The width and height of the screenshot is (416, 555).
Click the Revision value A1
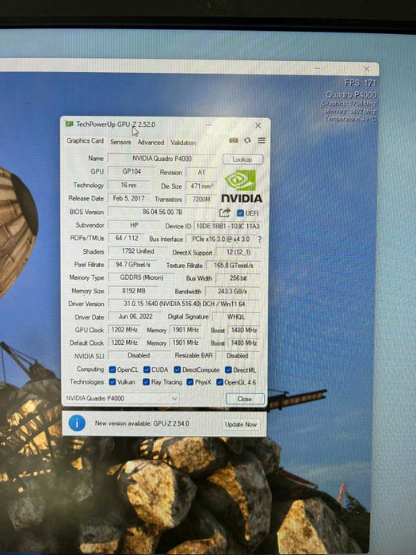click(x=201, y=172)
